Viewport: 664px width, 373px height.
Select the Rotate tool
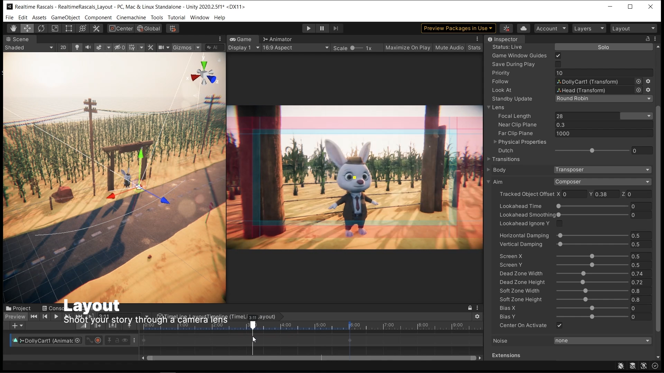pyautogui.click(x=41, y=28)
